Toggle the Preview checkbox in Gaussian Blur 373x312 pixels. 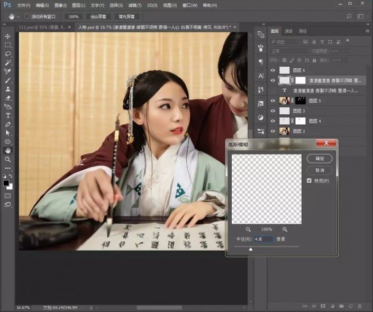[309, 181]
